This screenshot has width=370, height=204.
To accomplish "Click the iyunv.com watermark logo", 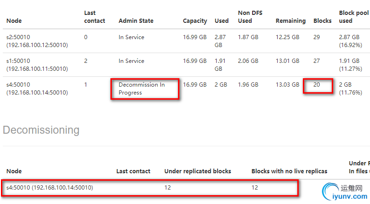I will pyautogui.click(x=343, y=191).
